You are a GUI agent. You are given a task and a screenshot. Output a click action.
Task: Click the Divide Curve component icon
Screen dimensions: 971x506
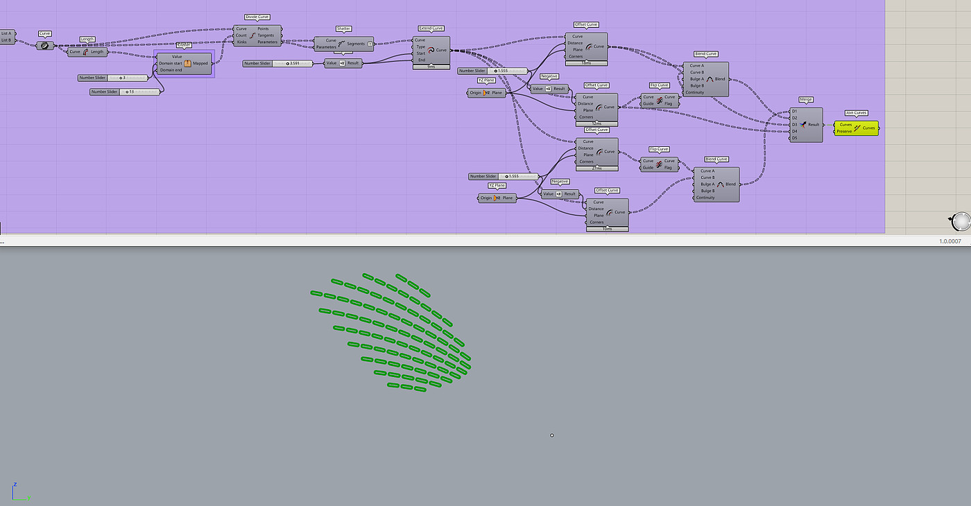point(252,35)
